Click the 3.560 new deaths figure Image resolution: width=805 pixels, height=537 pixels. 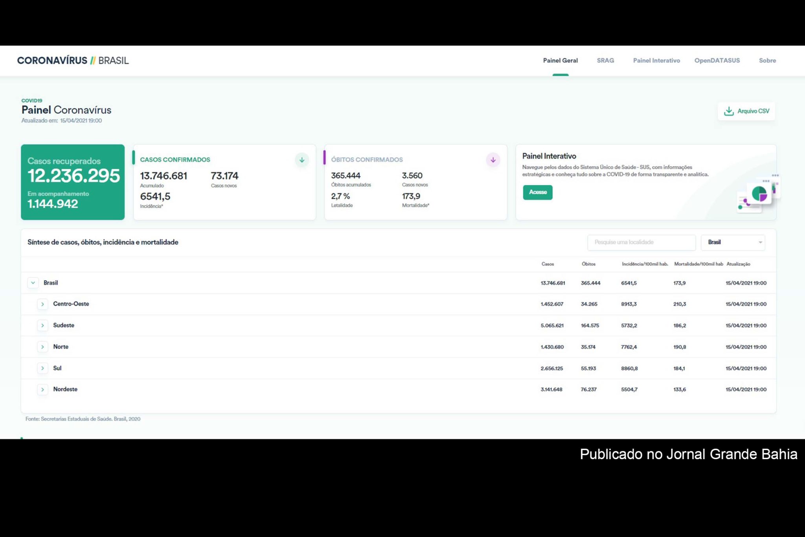coord(412,175)
